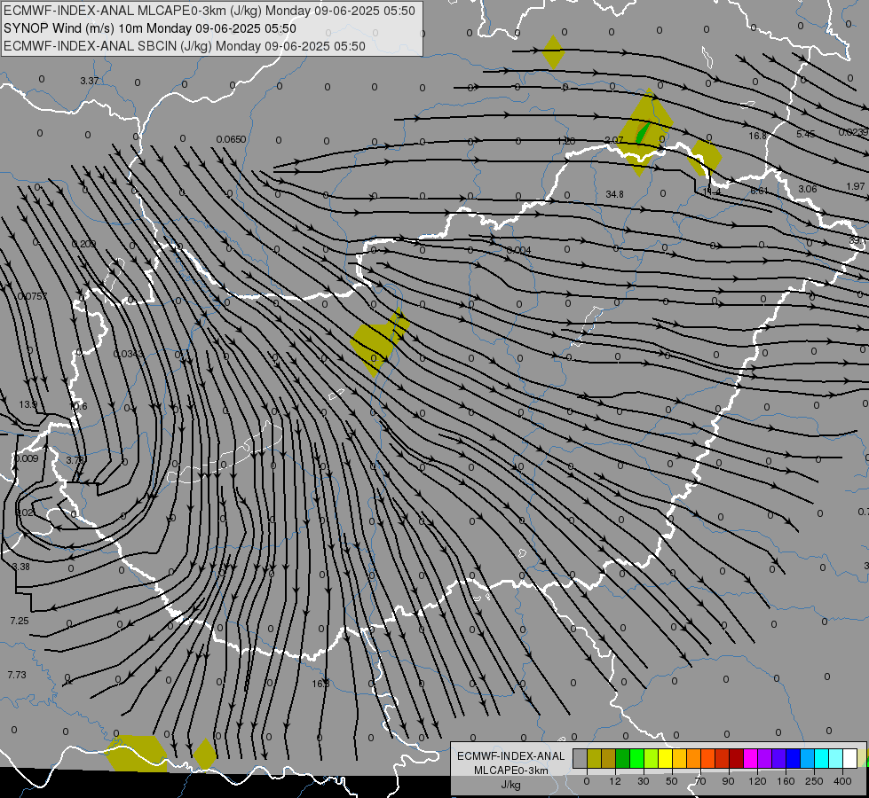
Task: Click the map value 10.6
Action: click(78, 406)
